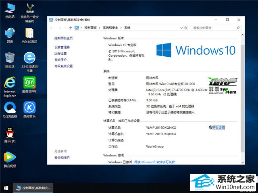
Task: Click the WorkGroup value text
Action: click(x=155, y=146)
